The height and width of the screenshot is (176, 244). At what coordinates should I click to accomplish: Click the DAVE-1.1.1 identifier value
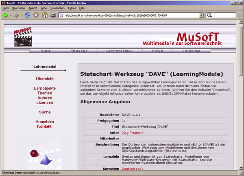(131, 115)
